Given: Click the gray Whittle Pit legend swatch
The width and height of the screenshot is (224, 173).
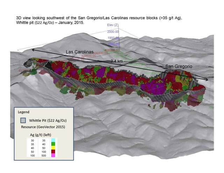Looking at the screenshot, I should pos(23,120).
